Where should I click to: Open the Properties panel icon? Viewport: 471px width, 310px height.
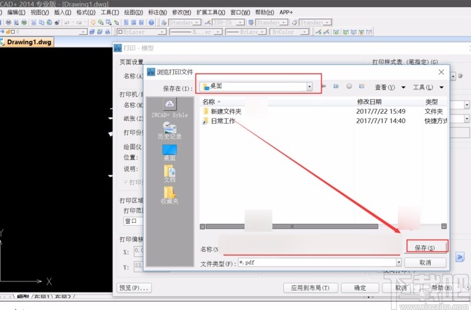pos(126,23)
